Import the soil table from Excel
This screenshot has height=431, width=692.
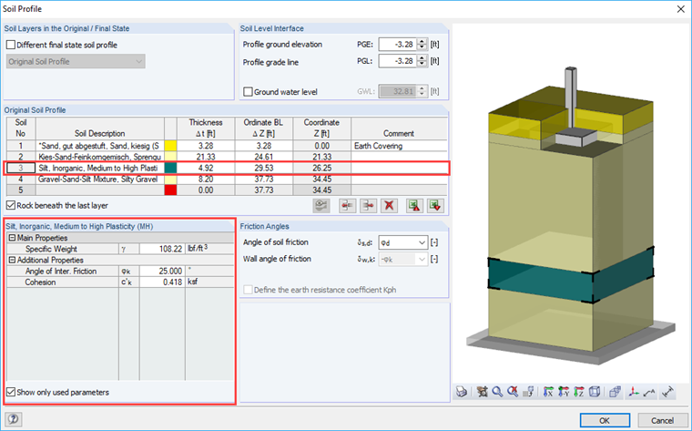(435, 206)
